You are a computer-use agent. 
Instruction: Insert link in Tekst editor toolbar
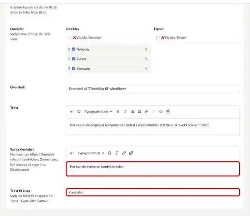[x=147, y=111]
